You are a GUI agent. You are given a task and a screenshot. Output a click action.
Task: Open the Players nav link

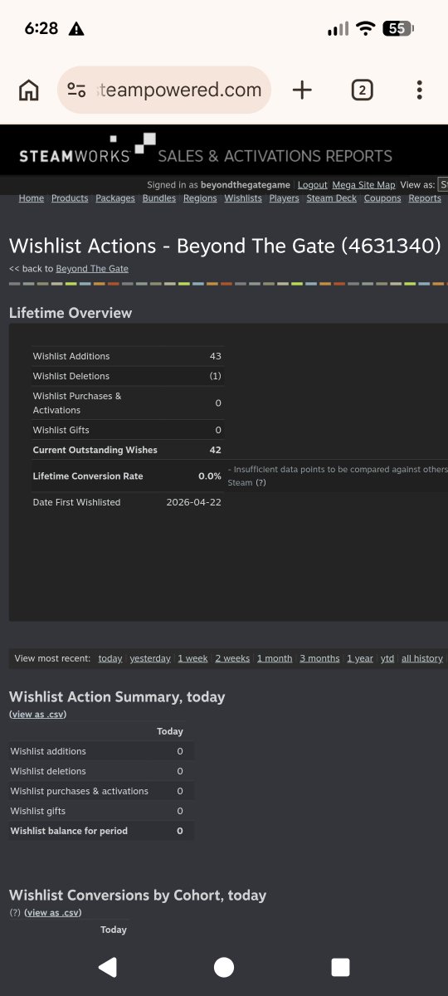tap(285, 198)
